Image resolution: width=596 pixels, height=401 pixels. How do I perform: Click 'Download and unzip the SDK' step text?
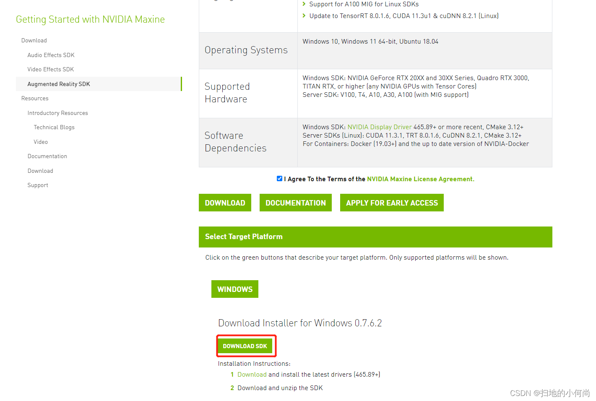tap(280, 388)
